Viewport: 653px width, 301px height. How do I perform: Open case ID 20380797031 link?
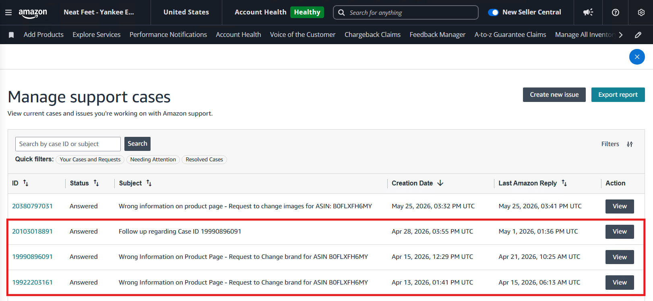coord(32,206)
